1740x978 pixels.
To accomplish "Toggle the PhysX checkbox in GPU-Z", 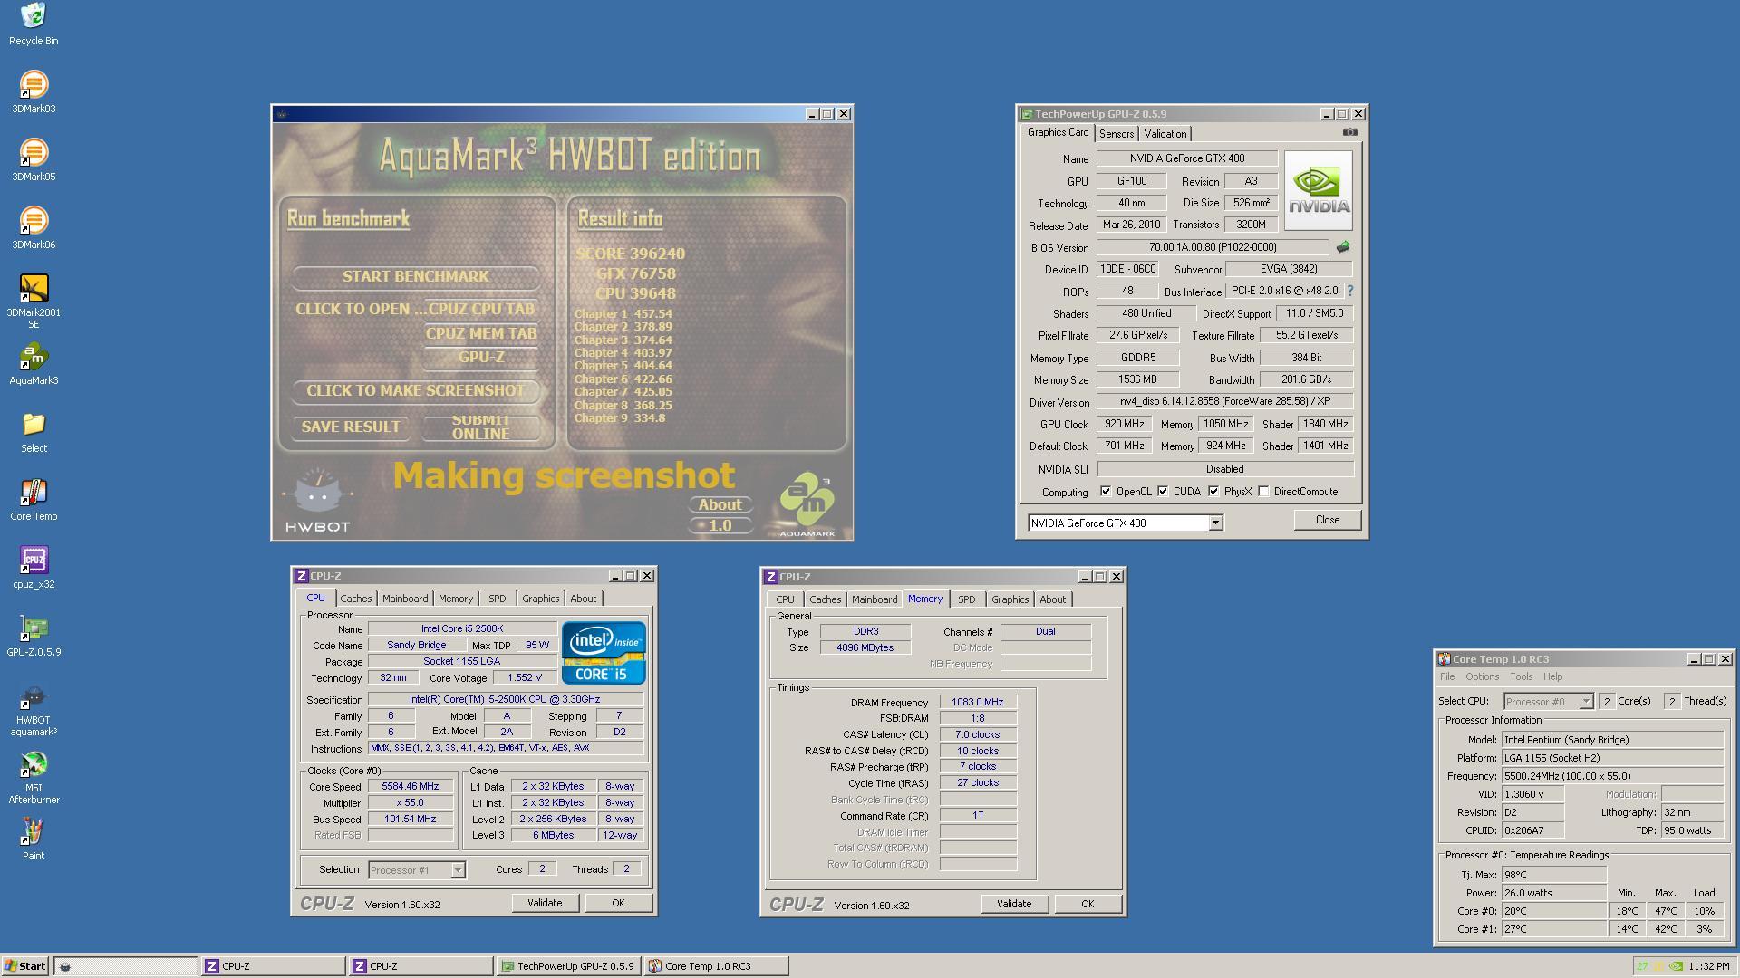I will [x=1213, y=492].
